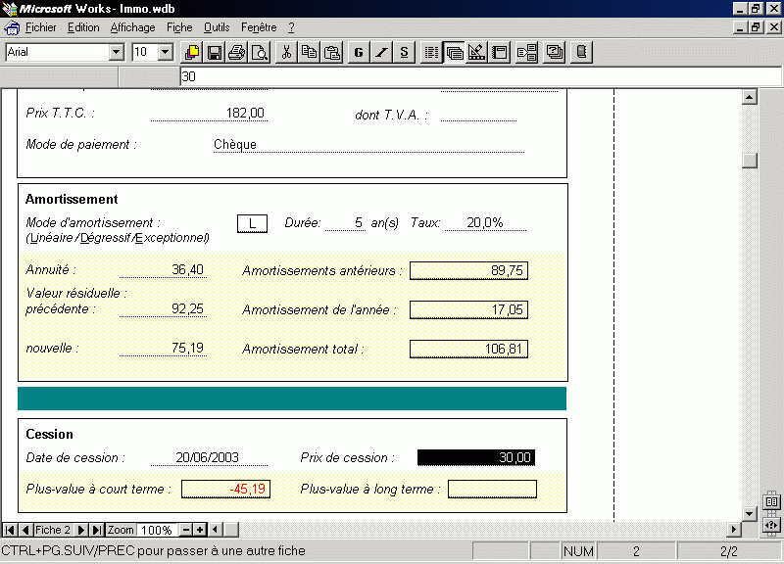Screen dimensions: 784x564
Task: Open the Fichier menu
Action: (x=40, y=27)
